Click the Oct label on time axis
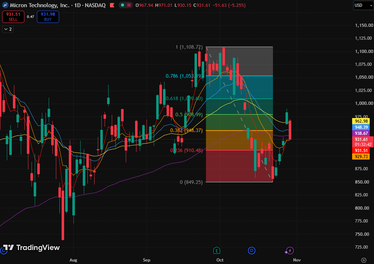 pos(220,260)
